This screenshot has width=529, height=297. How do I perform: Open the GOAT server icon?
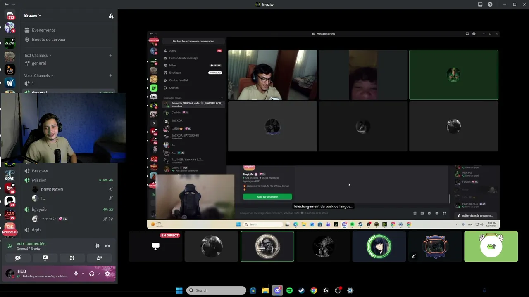tap(10, 175)
